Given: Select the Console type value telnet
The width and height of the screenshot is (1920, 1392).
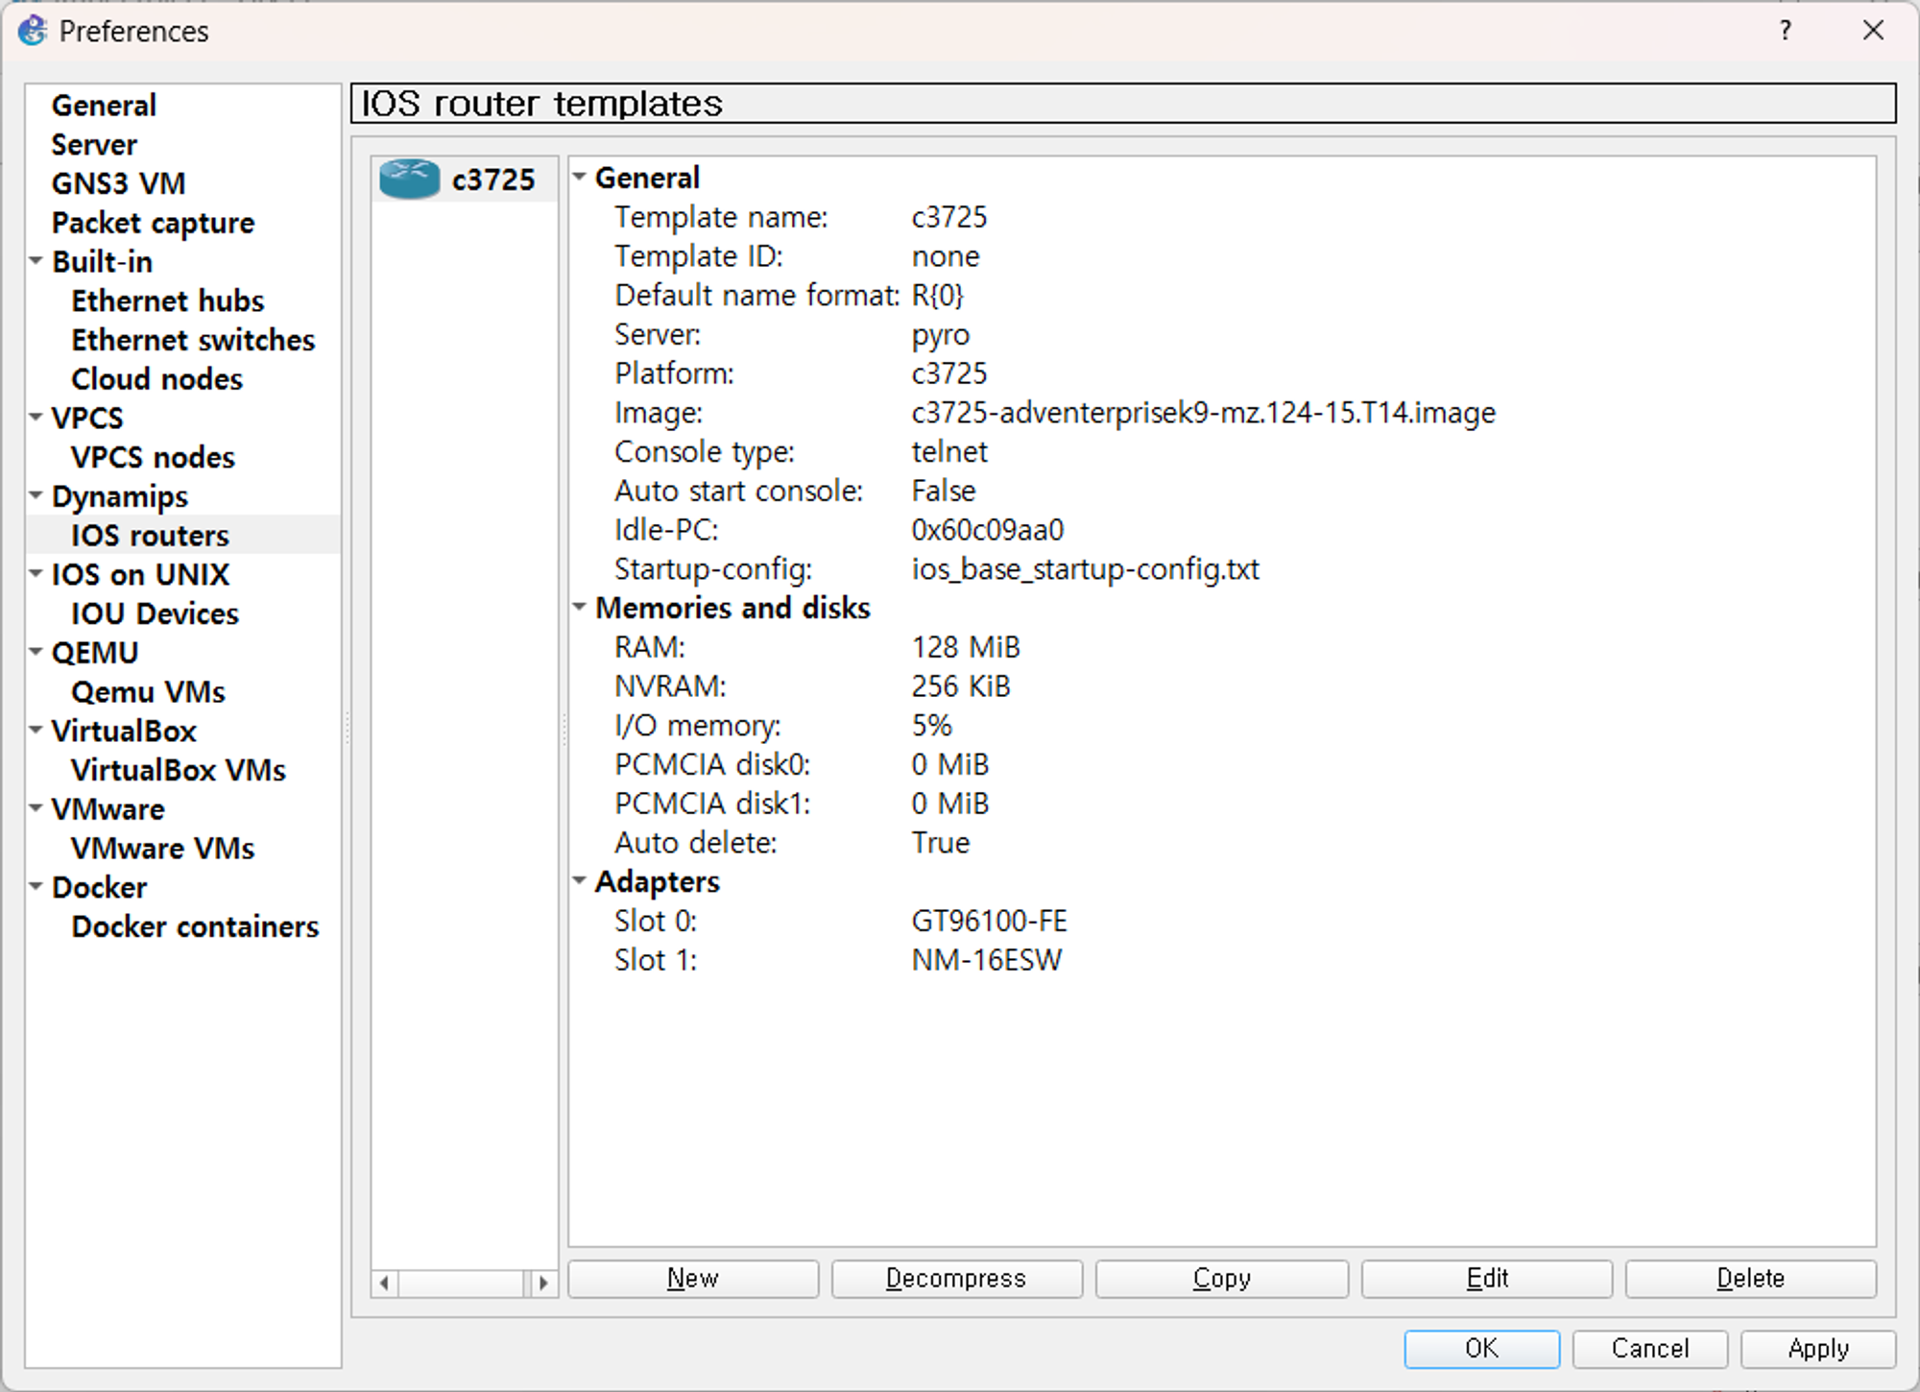Looking at the screenshot, I should (948, 452).
